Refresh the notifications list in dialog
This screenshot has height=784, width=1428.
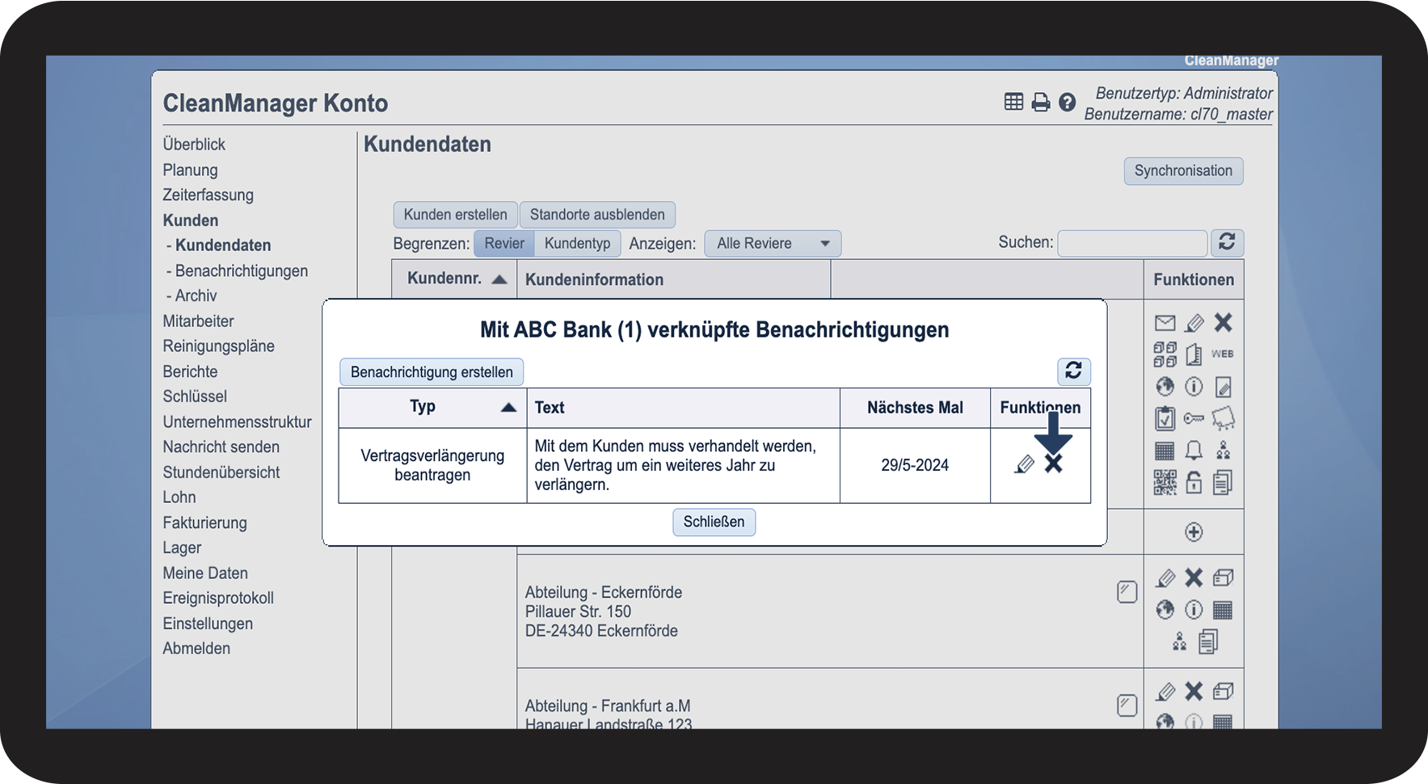1074,371
